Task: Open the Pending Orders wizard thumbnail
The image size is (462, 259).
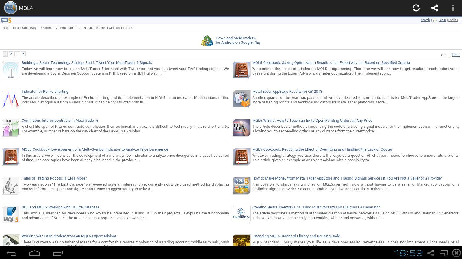Action: point(242,128)
